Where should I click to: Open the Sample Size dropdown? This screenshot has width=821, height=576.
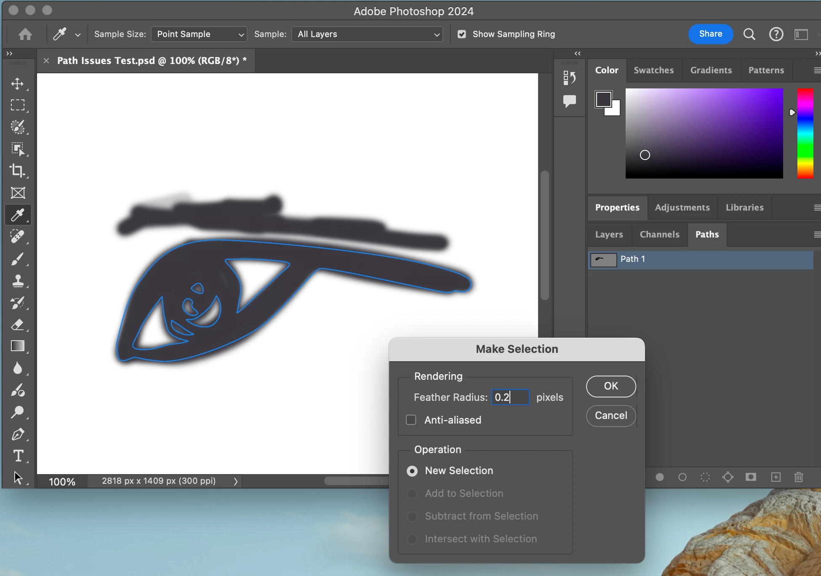(x=199, y=34)
